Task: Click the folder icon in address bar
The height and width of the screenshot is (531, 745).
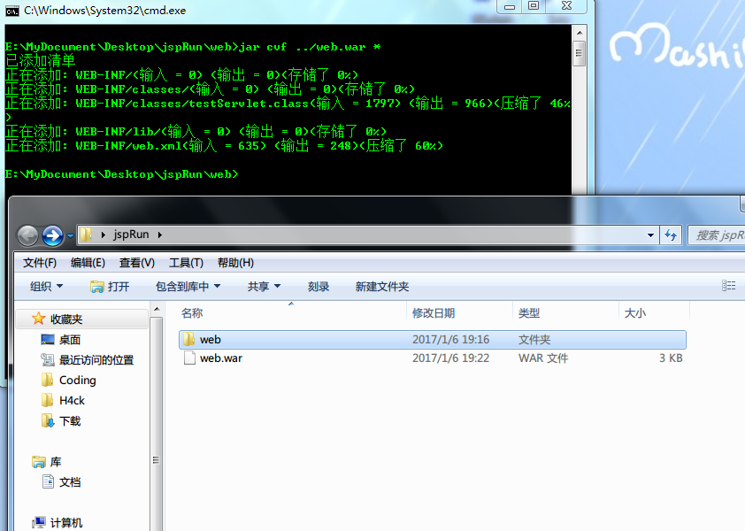Action: click(x=86, y=235)
